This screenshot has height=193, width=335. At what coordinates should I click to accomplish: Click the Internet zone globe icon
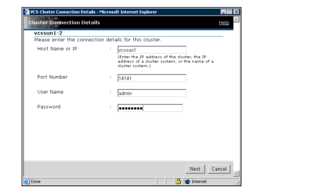(x=187, y=181)
